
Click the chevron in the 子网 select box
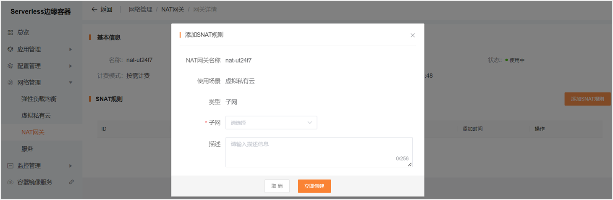coord(310,123)
